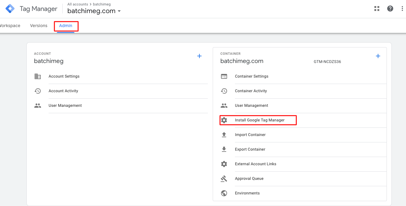The width and height of the screenshot is (406, 206).
Task: Click the Export Container download icon
Action: [224, 149]
